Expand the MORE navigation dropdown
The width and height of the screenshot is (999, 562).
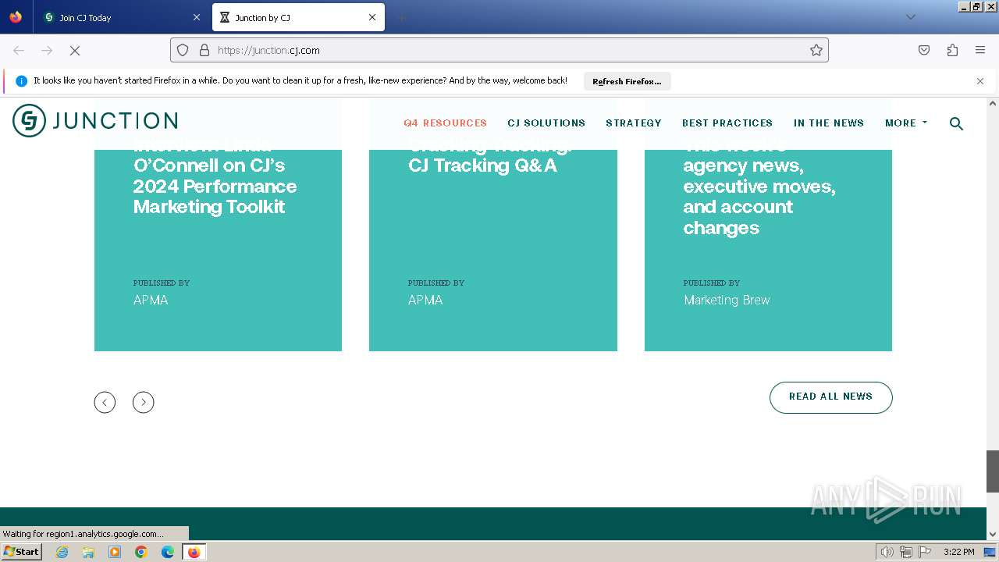coord(906,123)
